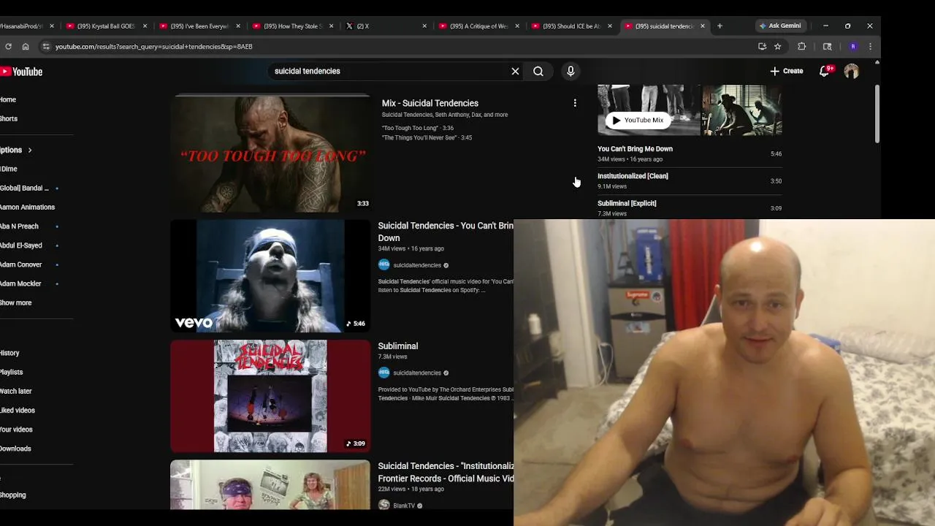Close the suicidal tendencies tab
This screenshot has width=935, height=526.
703,26
